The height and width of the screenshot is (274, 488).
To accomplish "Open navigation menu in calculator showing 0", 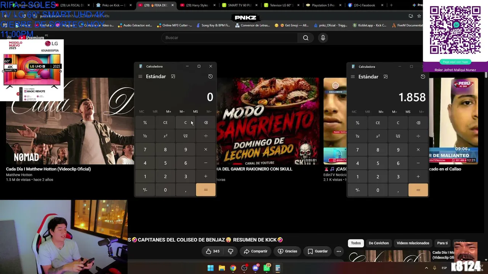I will coord(140,76).
